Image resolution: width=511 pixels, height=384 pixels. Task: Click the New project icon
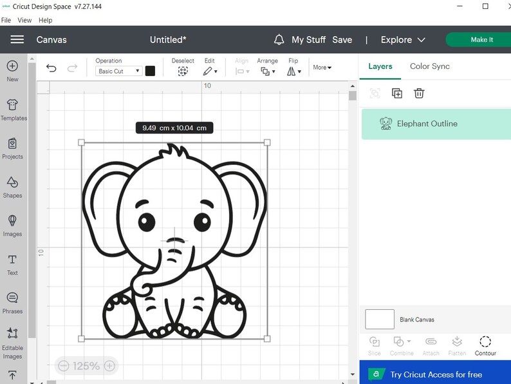tap(12, 66)
